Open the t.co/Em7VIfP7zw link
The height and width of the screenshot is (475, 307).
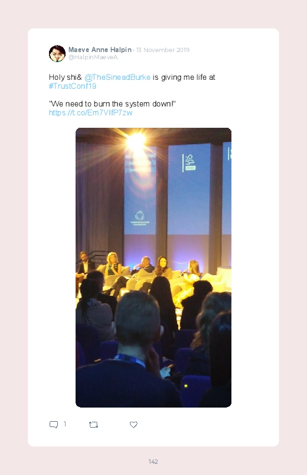coord(90,113)
